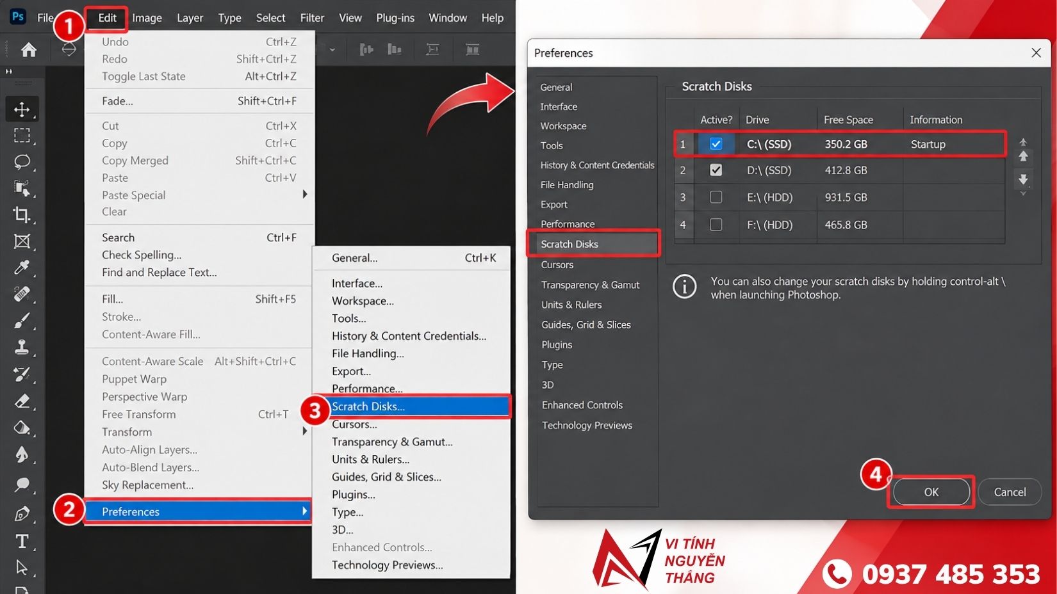Choose Units & Rulers... from the submenu

pyautogui.click(x=412, y=460)
